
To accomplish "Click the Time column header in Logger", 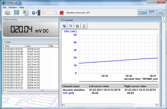I will (15, 46).
